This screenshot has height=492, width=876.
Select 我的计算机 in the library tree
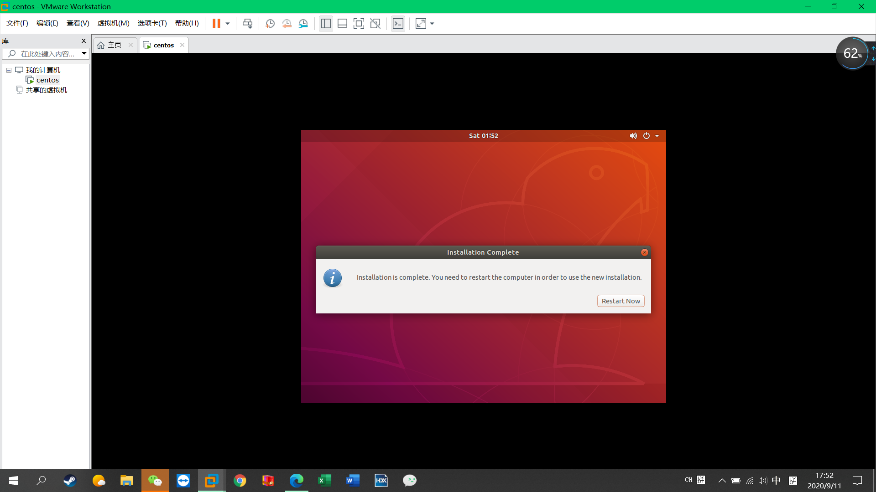pos(43,70)
